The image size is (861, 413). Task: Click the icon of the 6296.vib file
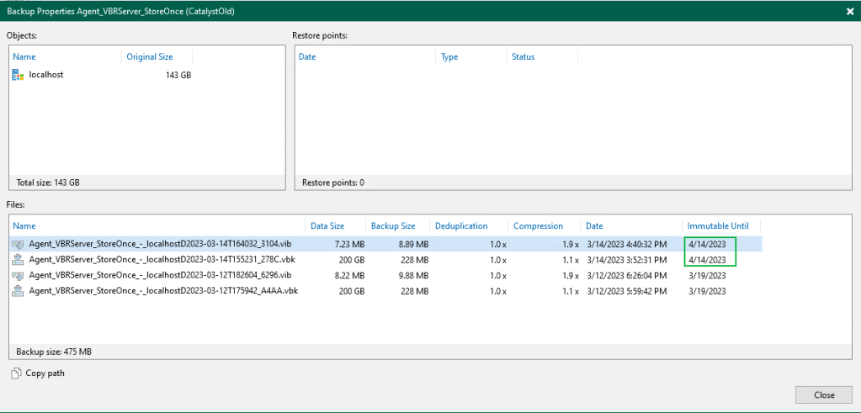pyautogui.click(x=19, y=275)
